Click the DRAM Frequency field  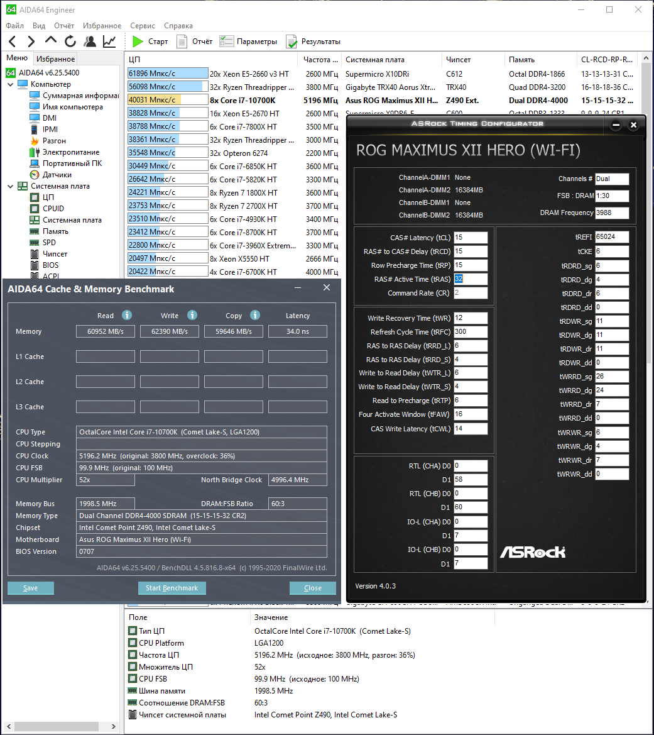pos(612,213)
